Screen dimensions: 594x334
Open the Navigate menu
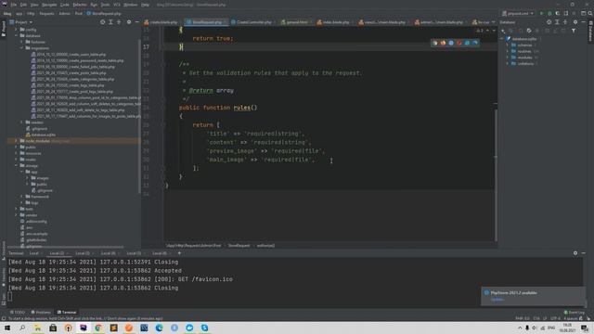click(49, 5)
